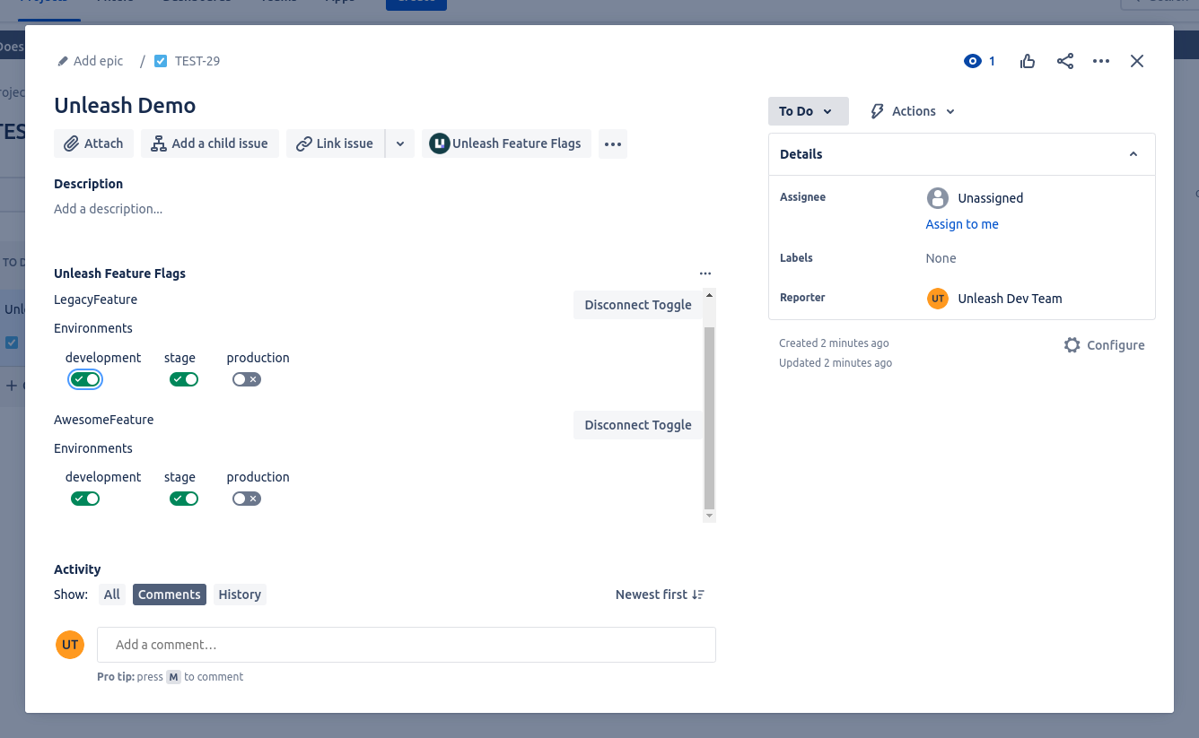Click the Add a description field
The width and height of the screenshot is (1199, 738).
[x=109, y=209]
